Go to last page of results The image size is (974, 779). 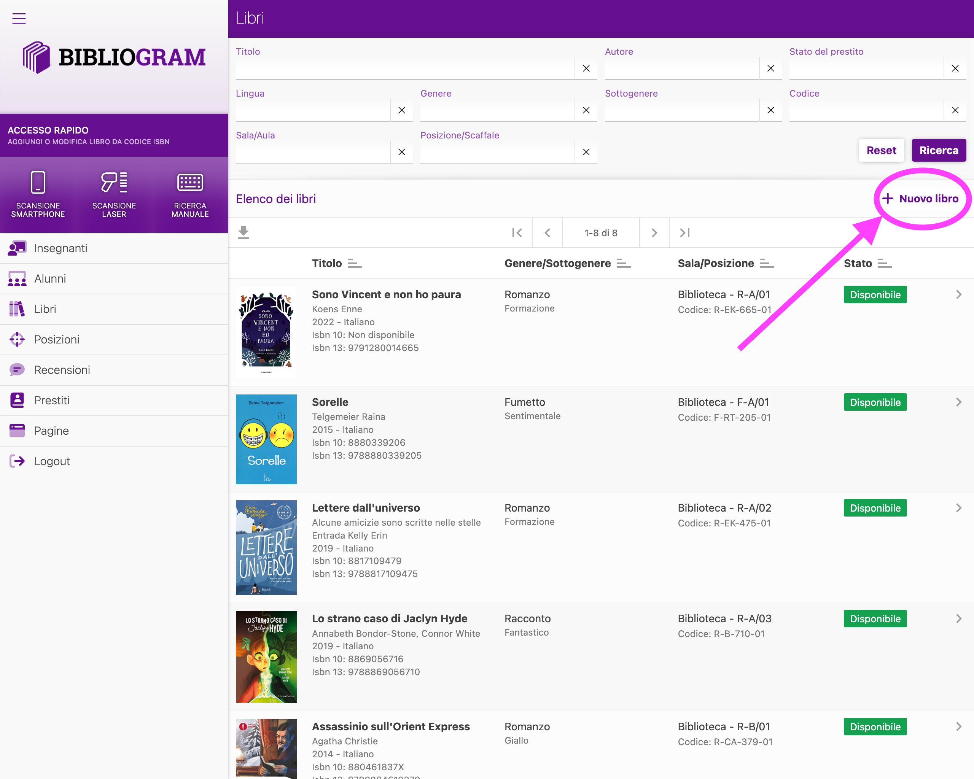(x=684, y=232)
